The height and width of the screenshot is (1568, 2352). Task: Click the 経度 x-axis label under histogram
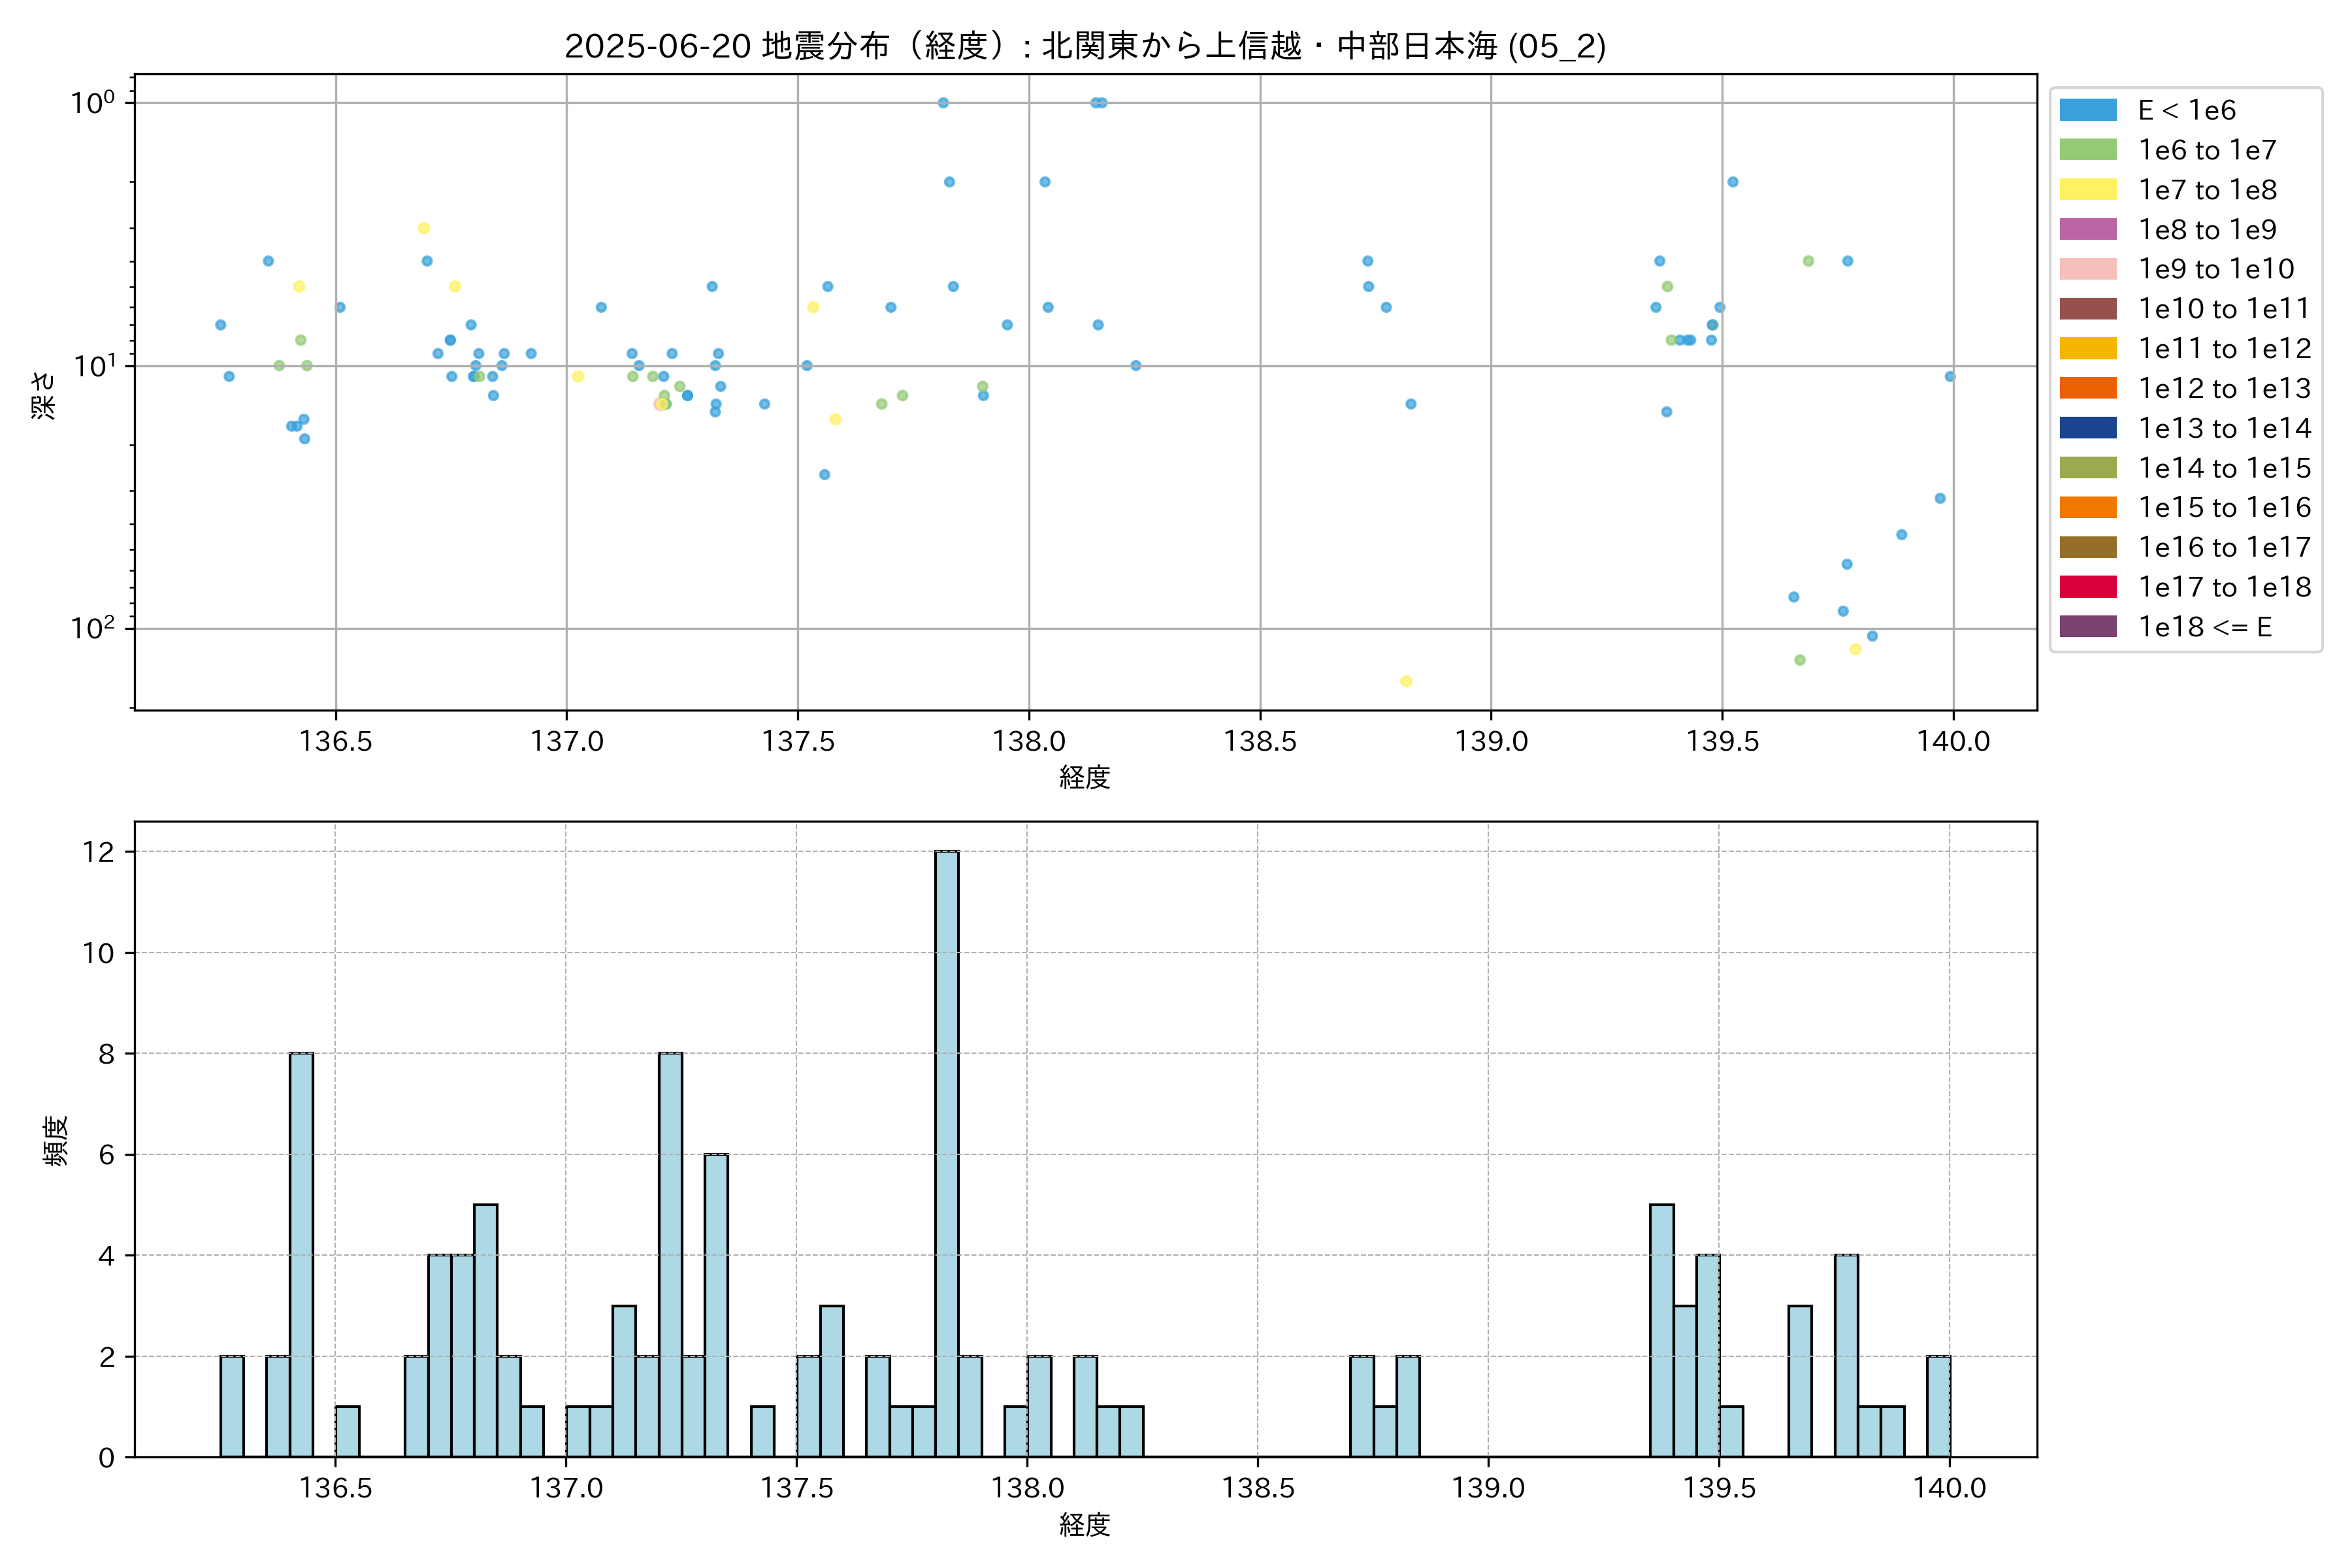point(1085,1524)
